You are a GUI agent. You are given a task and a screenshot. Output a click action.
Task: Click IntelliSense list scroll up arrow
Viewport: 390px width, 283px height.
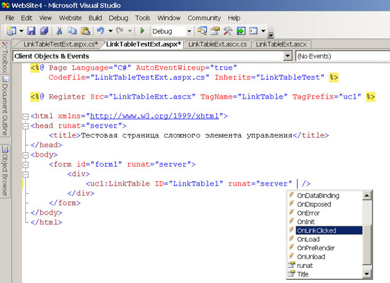pyautogui.click(x=367, y=196)
